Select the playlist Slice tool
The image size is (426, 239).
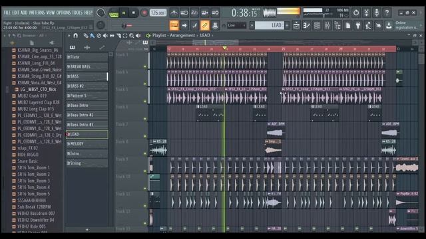[118, 35]
